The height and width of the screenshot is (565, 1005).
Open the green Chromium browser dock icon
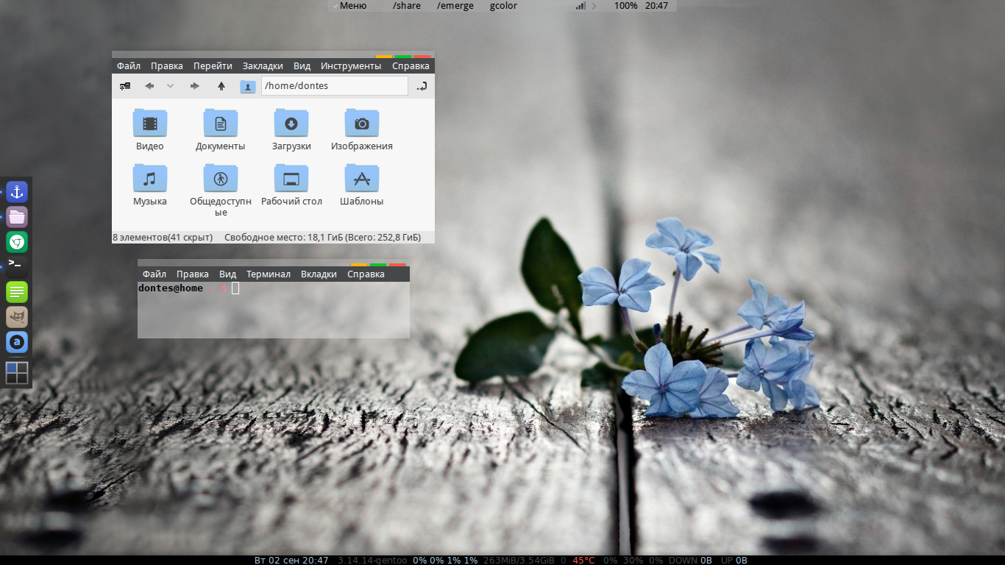[x=17, y=241]
